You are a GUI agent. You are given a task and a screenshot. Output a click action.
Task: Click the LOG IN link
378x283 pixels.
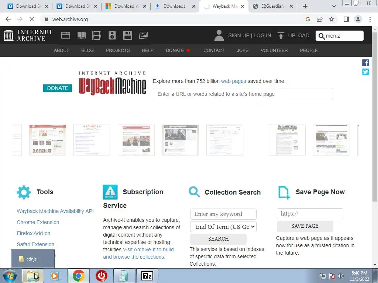point(262,35)
